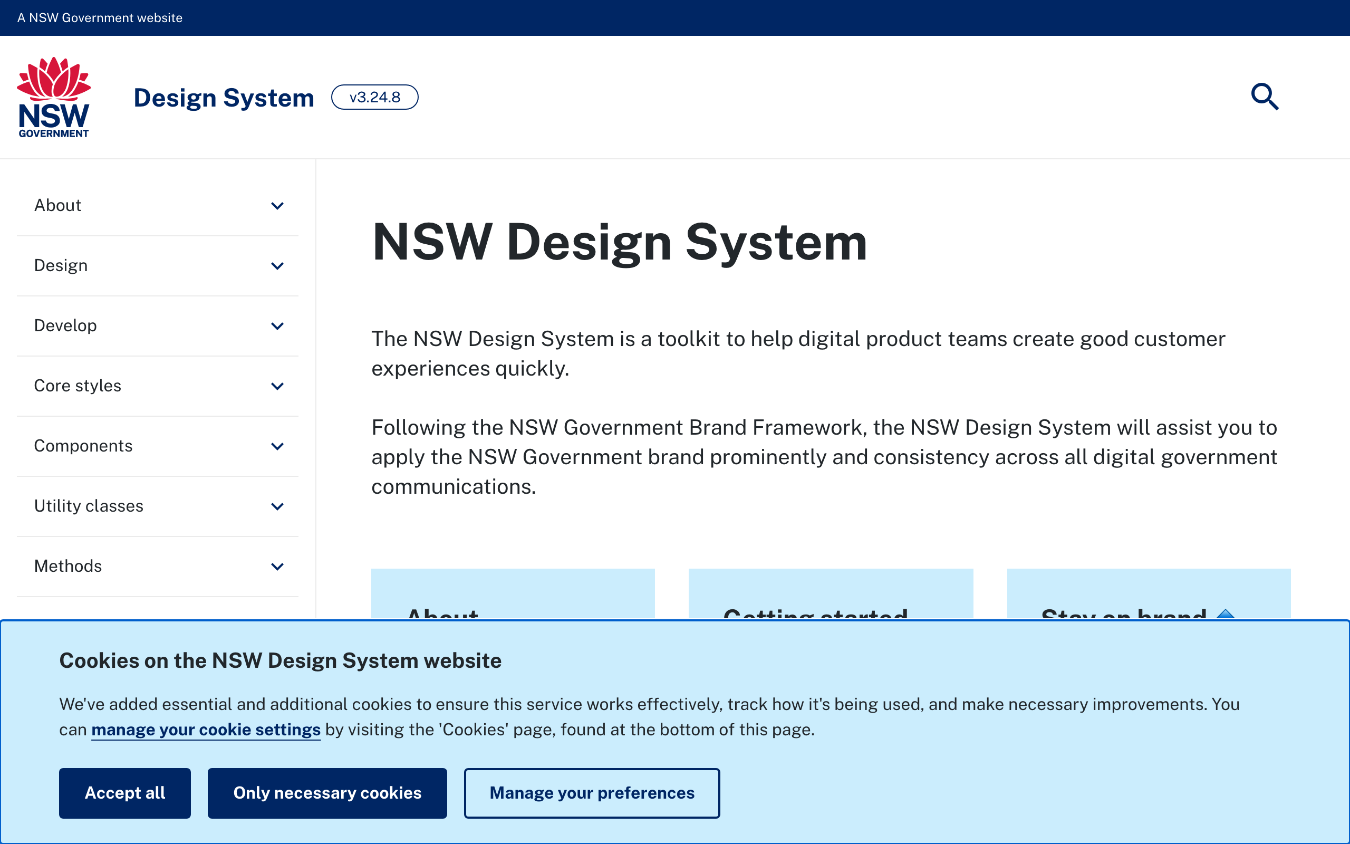Open the Design navigation item

[x=157, y=266]
